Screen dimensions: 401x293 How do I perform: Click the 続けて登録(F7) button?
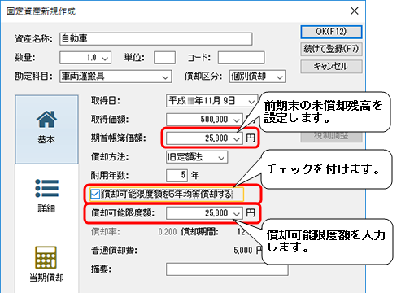point(331,49)
